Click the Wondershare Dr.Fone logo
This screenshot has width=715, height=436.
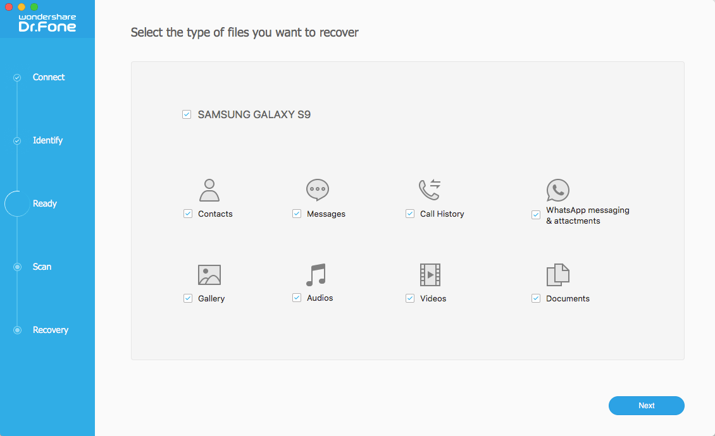click(47, 22)
